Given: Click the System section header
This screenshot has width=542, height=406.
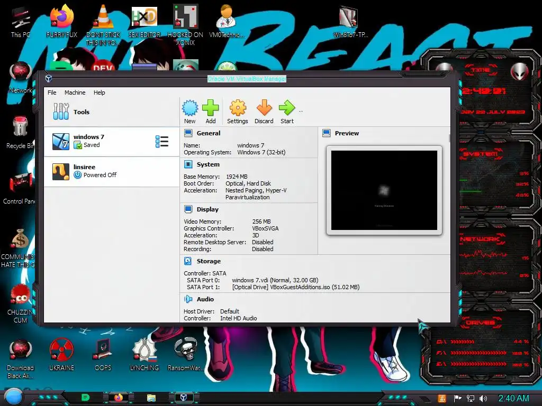Looking at the screenshot, I should [208, 165].
